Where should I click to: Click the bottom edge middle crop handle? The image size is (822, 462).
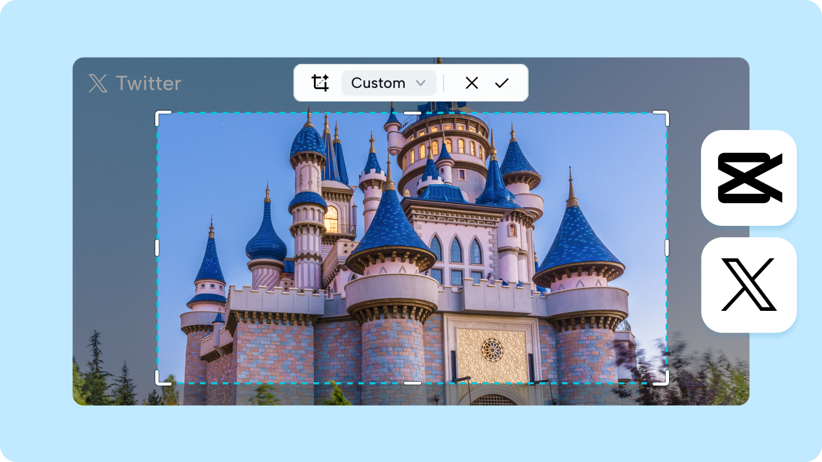pos(412,383)
